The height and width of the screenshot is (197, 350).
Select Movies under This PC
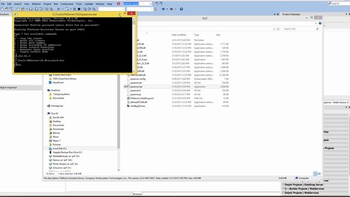tap(56, 133)
